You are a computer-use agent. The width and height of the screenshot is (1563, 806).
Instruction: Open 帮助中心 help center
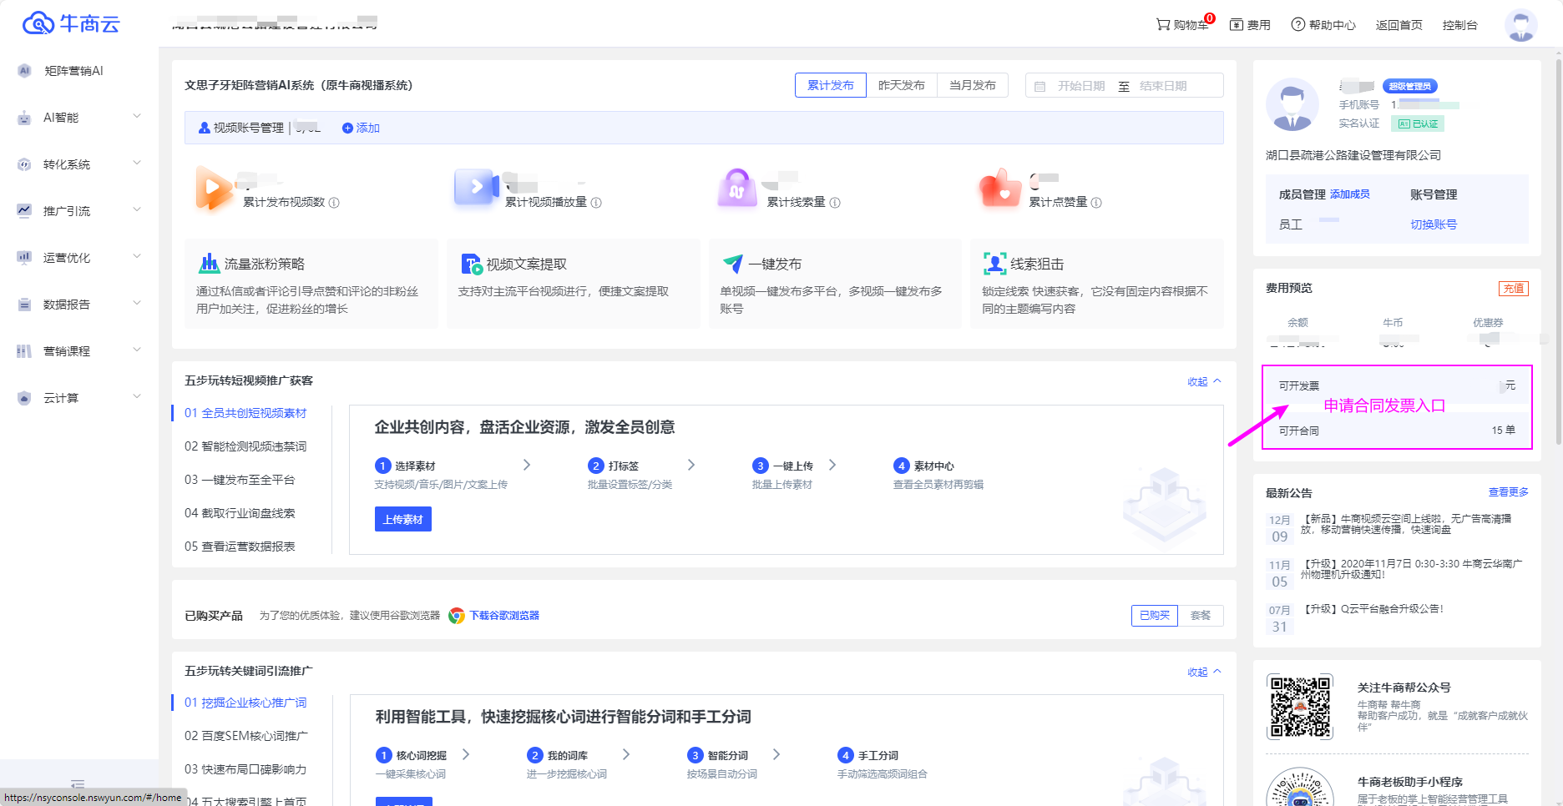(1323, 25)
